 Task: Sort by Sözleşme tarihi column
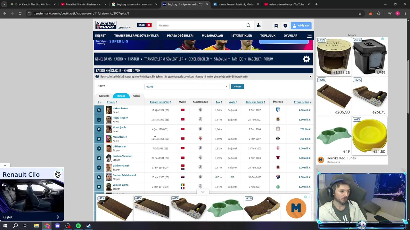[255, 102]
